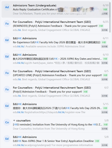Click the date '6/30' on the first email
This screenshot has height=148, width=112.
pos(105,5)
